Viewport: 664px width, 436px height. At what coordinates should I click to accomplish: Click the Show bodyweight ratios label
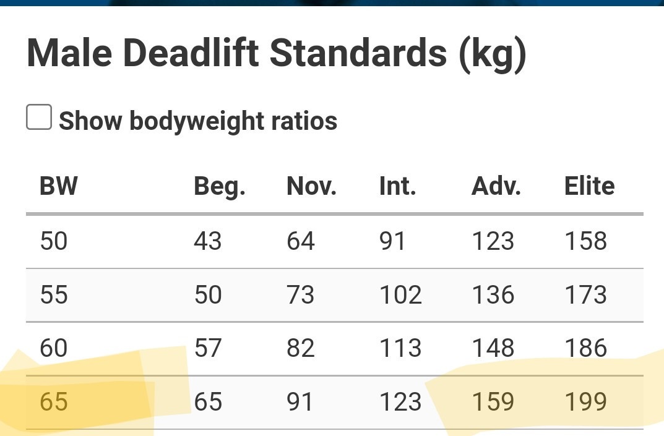click(198, 121)
